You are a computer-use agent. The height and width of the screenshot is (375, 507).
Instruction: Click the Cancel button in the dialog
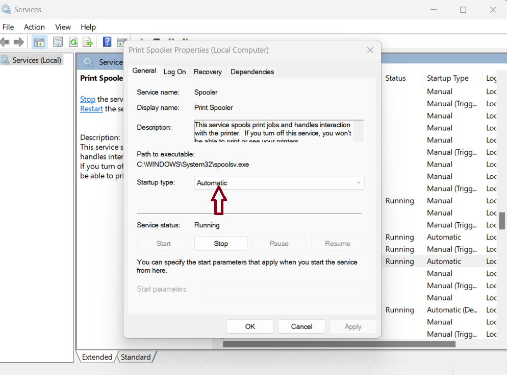[301, 326]
